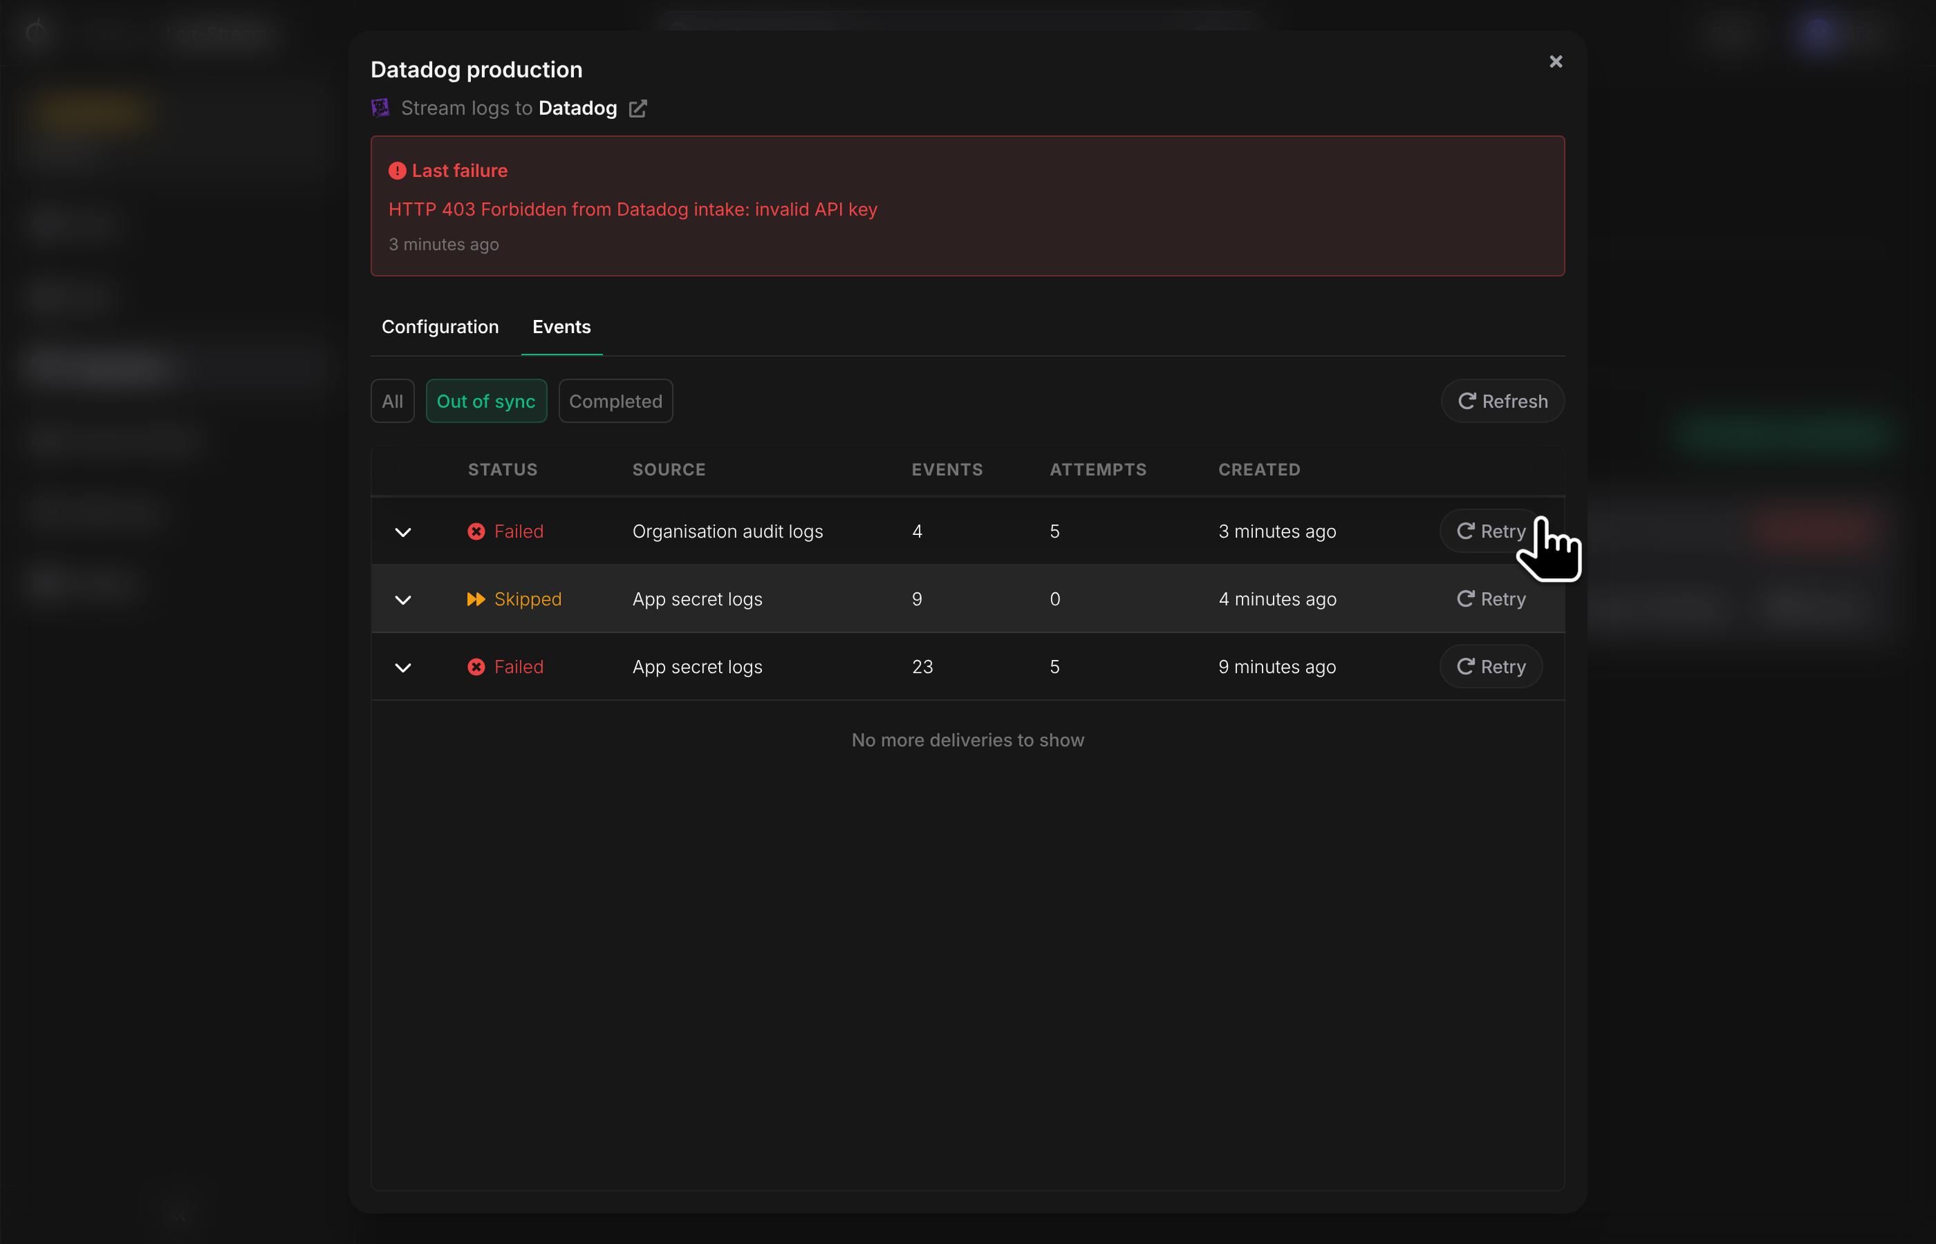Click the CREATED column header

(1259, 470)
